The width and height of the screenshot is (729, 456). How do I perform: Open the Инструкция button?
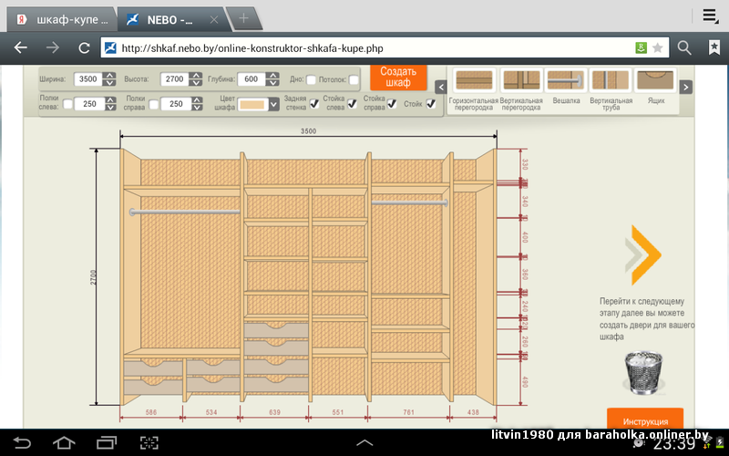(645, 420)
